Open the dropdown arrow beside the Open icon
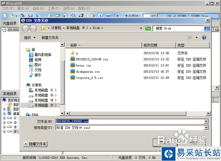Screen dimensions: 221x161 (x=16, y=16)
